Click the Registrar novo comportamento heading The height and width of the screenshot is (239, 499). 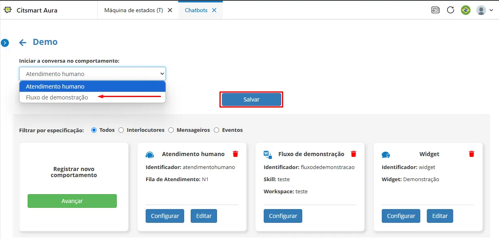pos(74,172)
